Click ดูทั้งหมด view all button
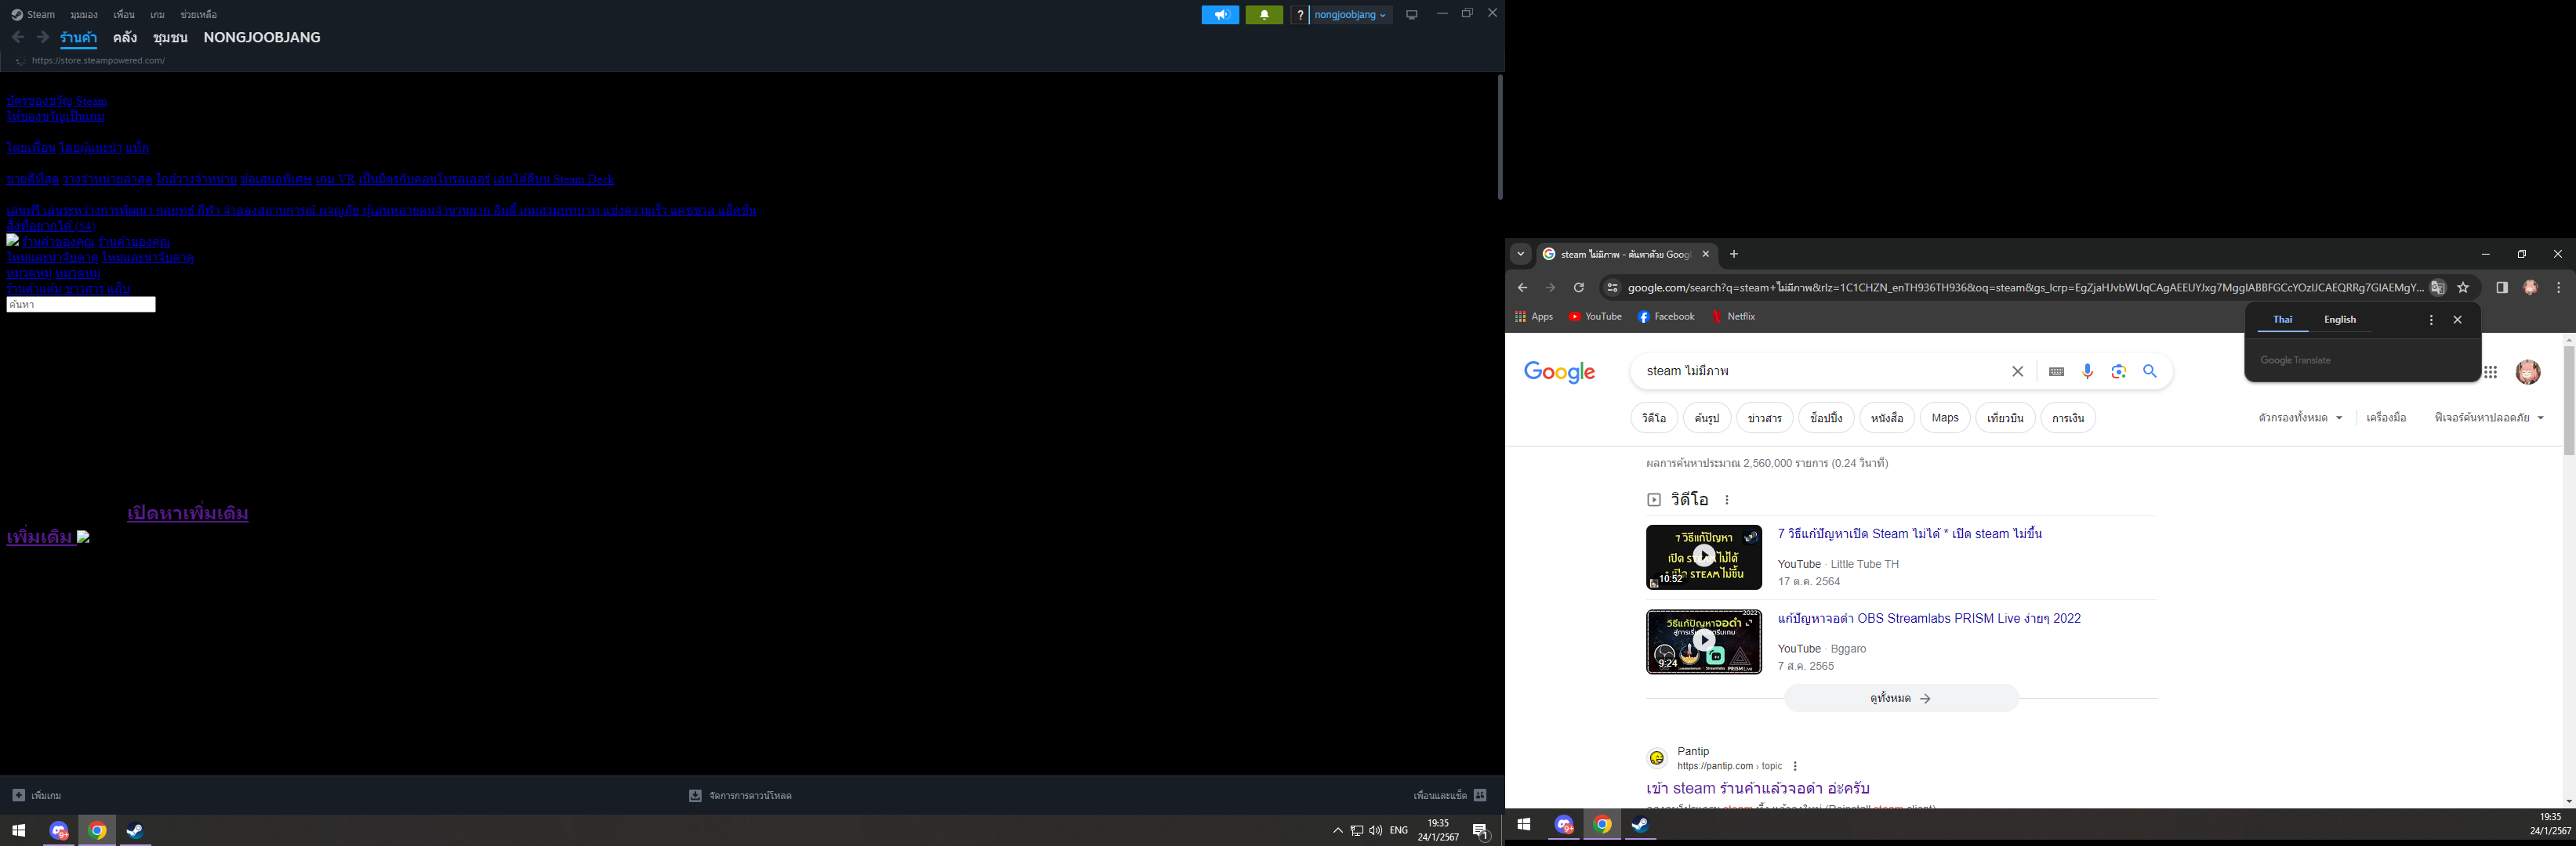The width and height of the screenshot is (2576, 846). coord(1901,698)
